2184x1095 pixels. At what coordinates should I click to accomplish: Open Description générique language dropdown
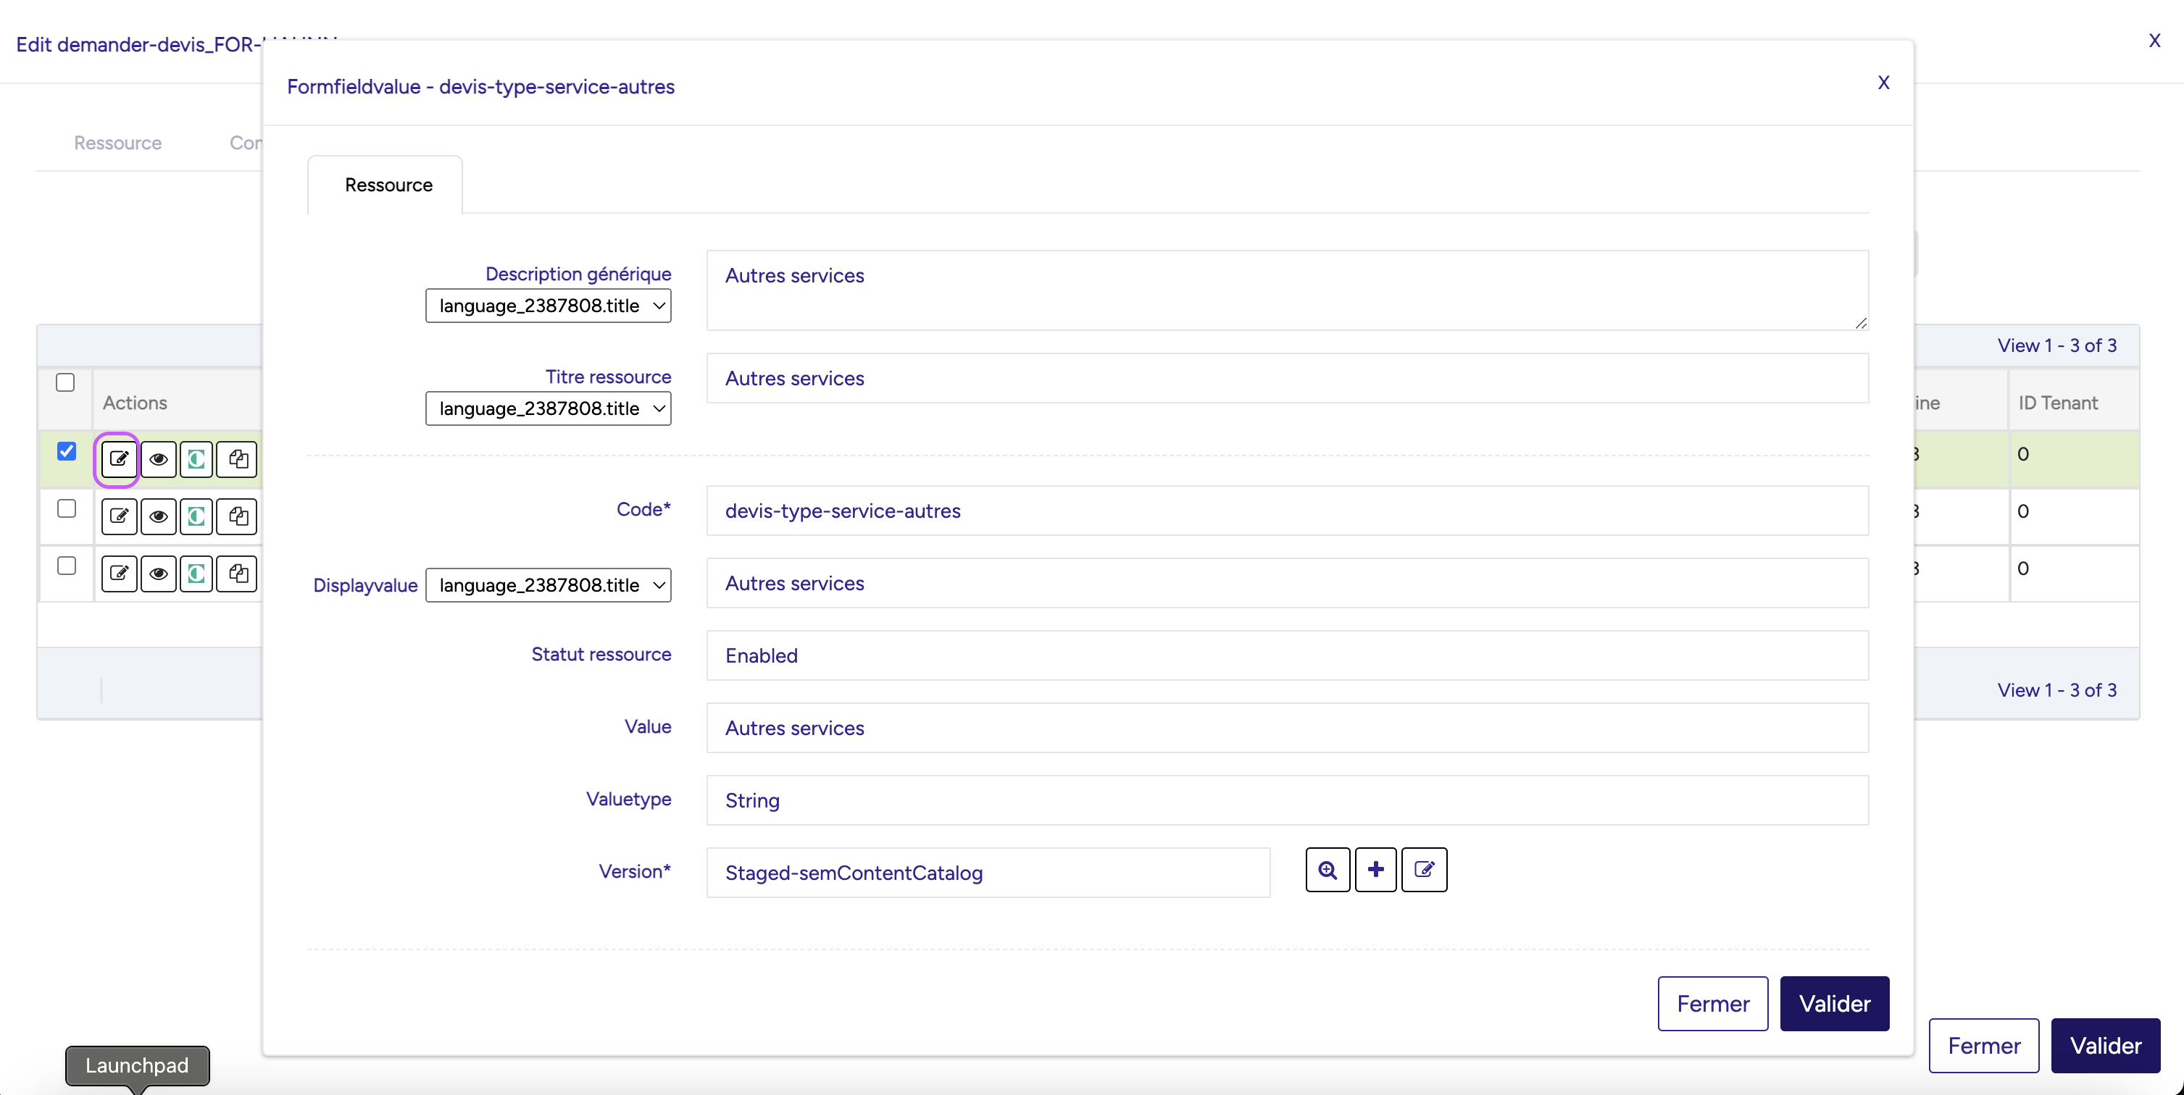pos(548,306)
